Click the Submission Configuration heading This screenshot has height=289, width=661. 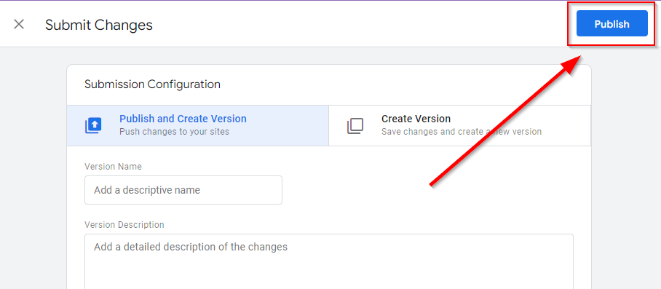coord(152,84)
